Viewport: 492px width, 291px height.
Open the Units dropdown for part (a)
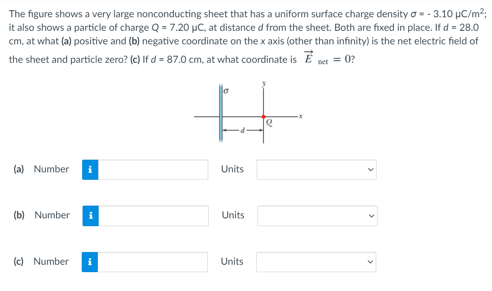click(x=316, y=170)
